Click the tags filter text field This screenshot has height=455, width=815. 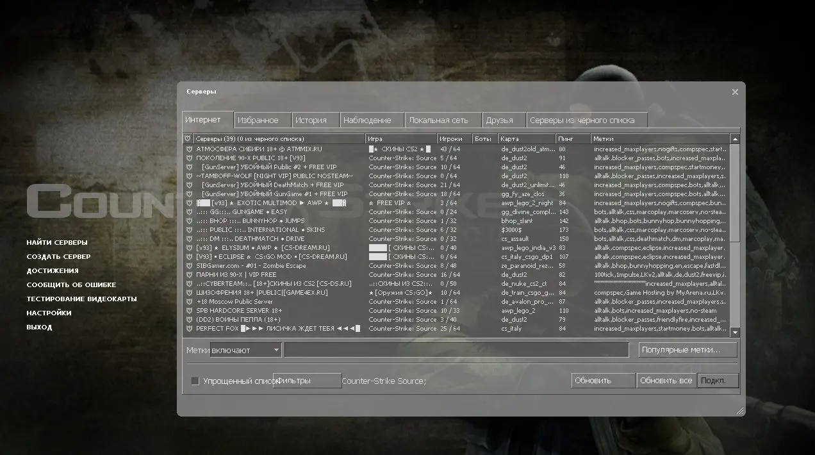[456, 350]
